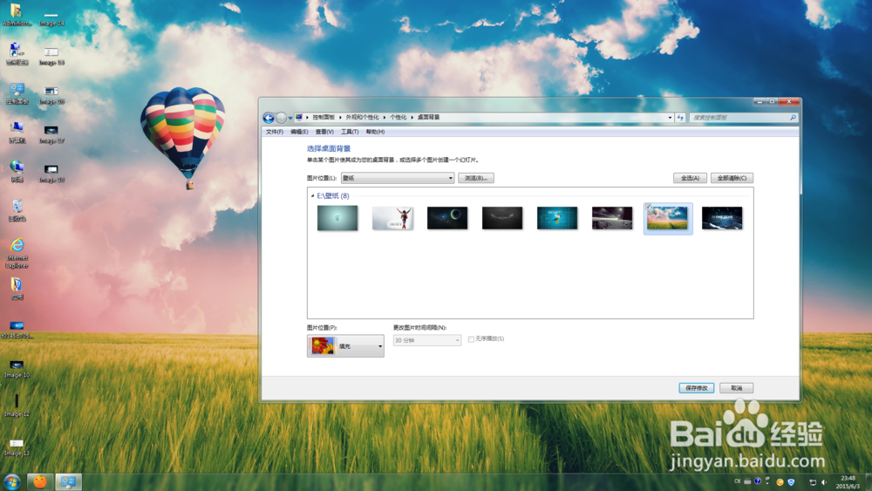The height and width of the screenshot is (491, 872).
Task: Open the t0145b705... desktop image file
Action: tap(17, 329)
